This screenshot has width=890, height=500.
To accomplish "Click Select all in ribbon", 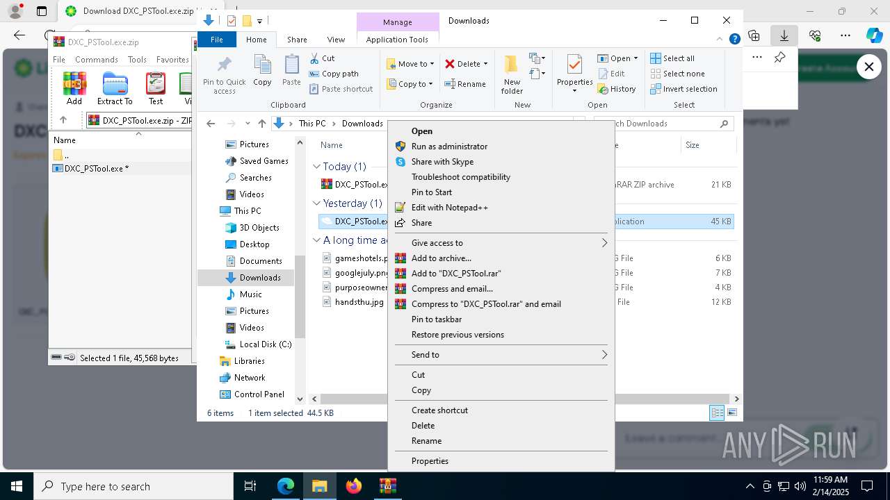I will [672, 58].
